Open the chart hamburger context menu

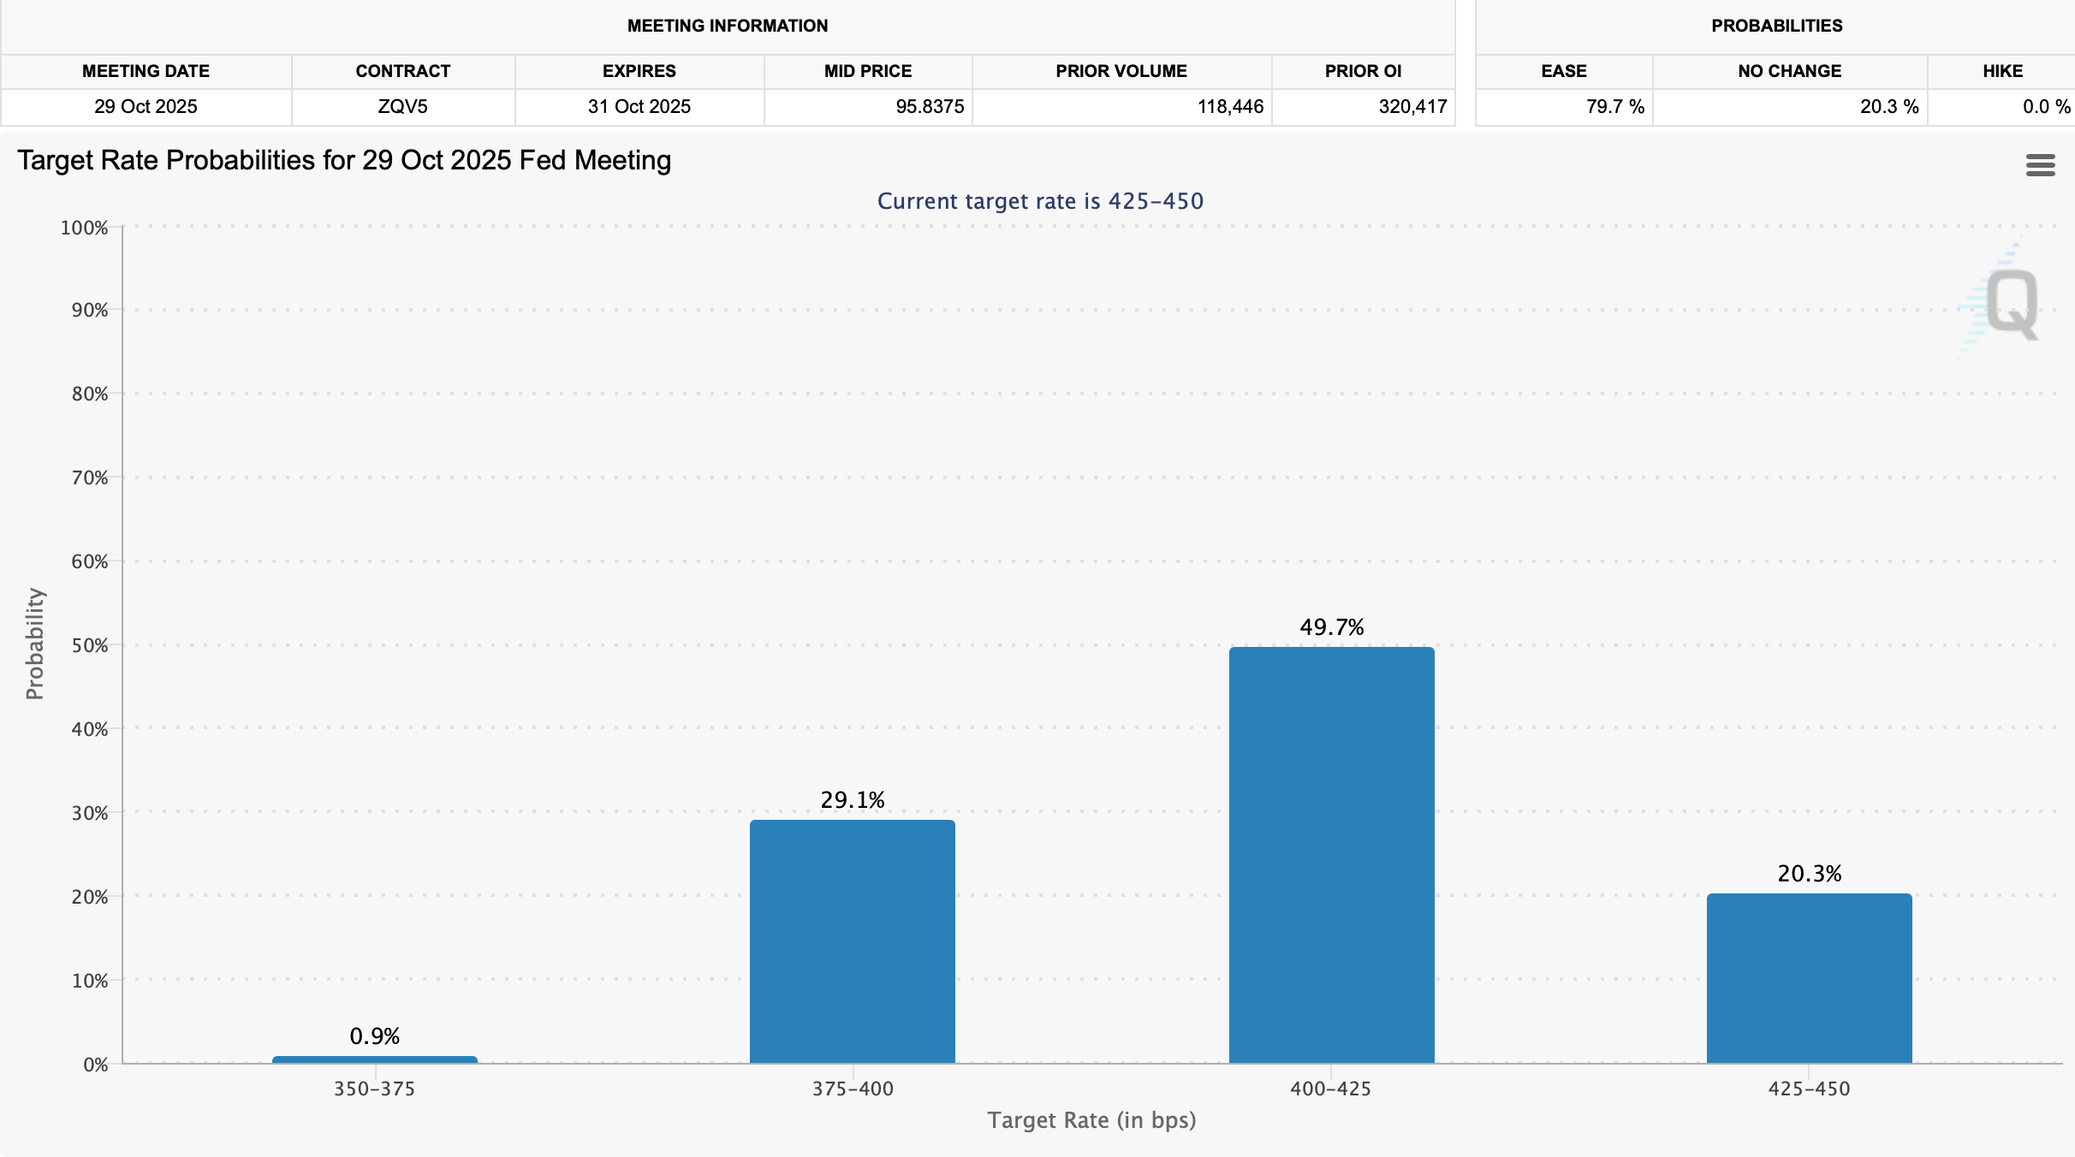tap(2040, 165)
